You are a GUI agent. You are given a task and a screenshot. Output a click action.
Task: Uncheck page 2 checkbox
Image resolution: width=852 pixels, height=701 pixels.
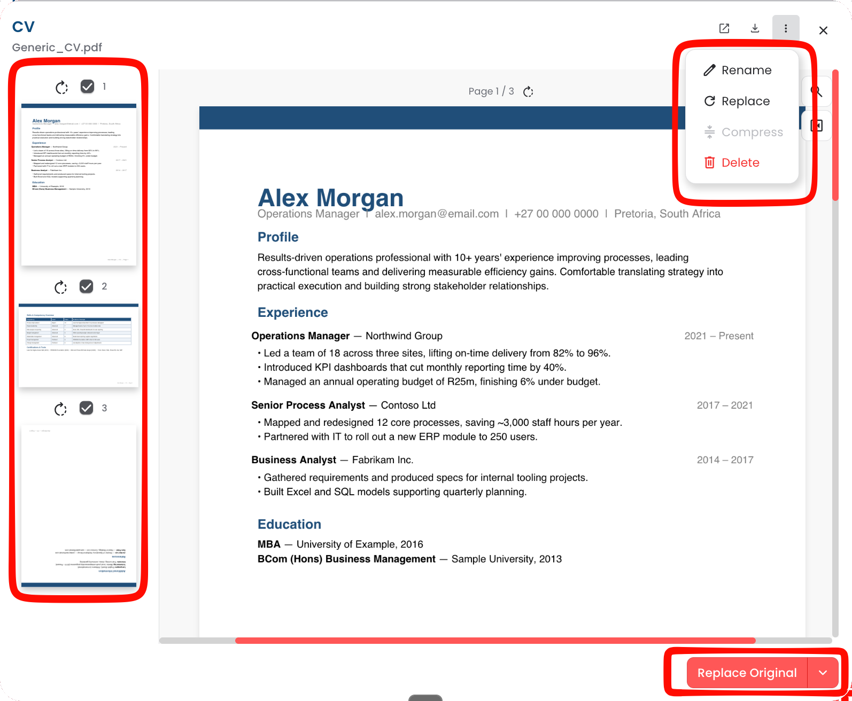pyautogui.click(x=86, y=286)
